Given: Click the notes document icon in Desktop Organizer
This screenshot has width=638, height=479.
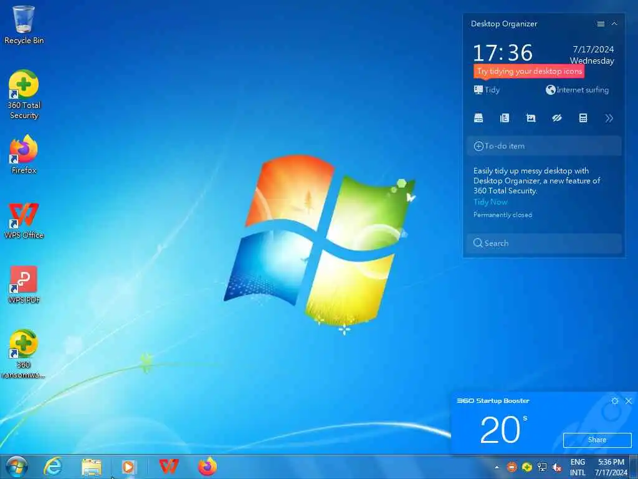Looking at the screenshot, I should [x=505, y=118].
